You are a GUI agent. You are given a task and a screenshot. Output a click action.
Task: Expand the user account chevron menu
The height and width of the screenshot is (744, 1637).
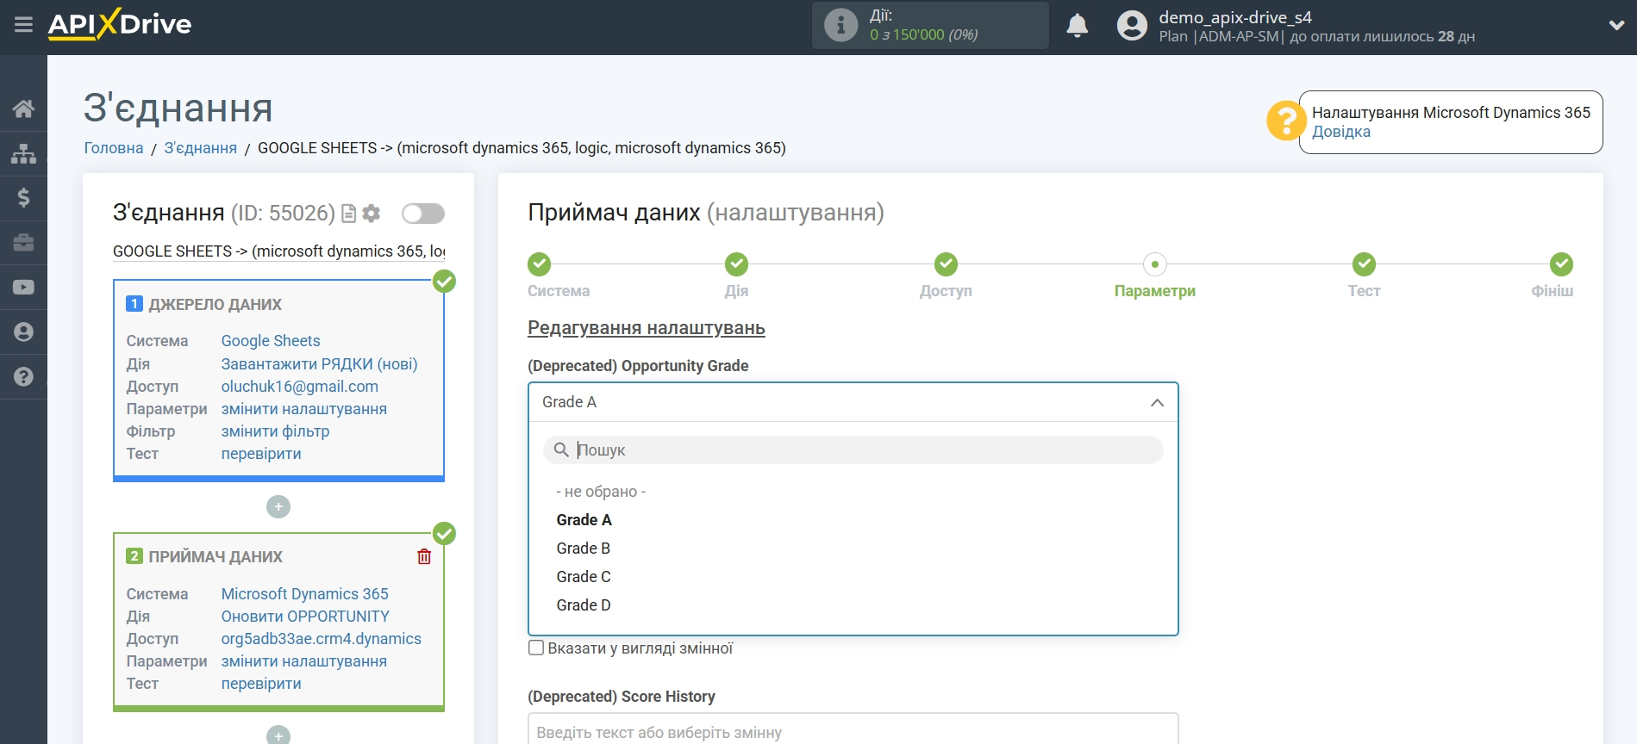point(1616,26)
